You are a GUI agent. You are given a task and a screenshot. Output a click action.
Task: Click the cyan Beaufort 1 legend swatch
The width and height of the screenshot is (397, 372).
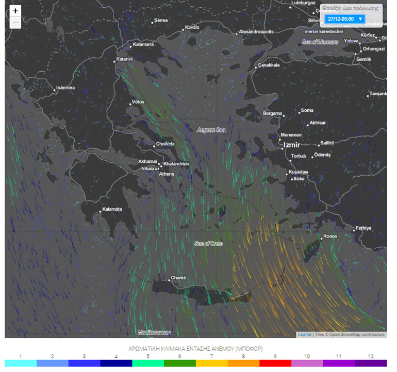pos(20,363)
